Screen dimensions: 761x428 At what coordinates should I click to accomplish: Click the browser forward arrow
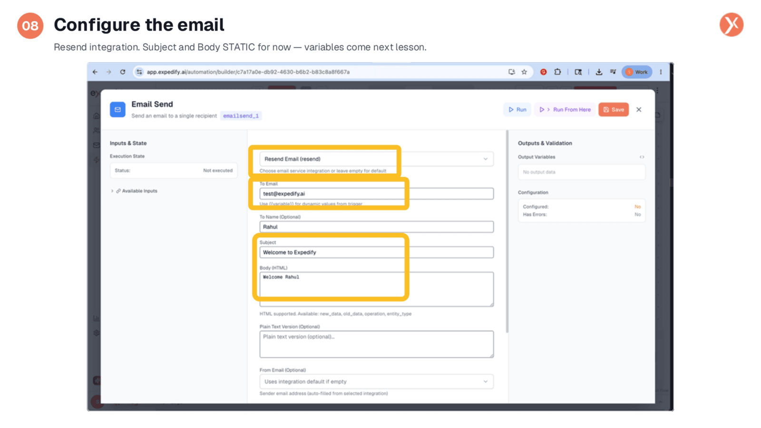point(109,72)
